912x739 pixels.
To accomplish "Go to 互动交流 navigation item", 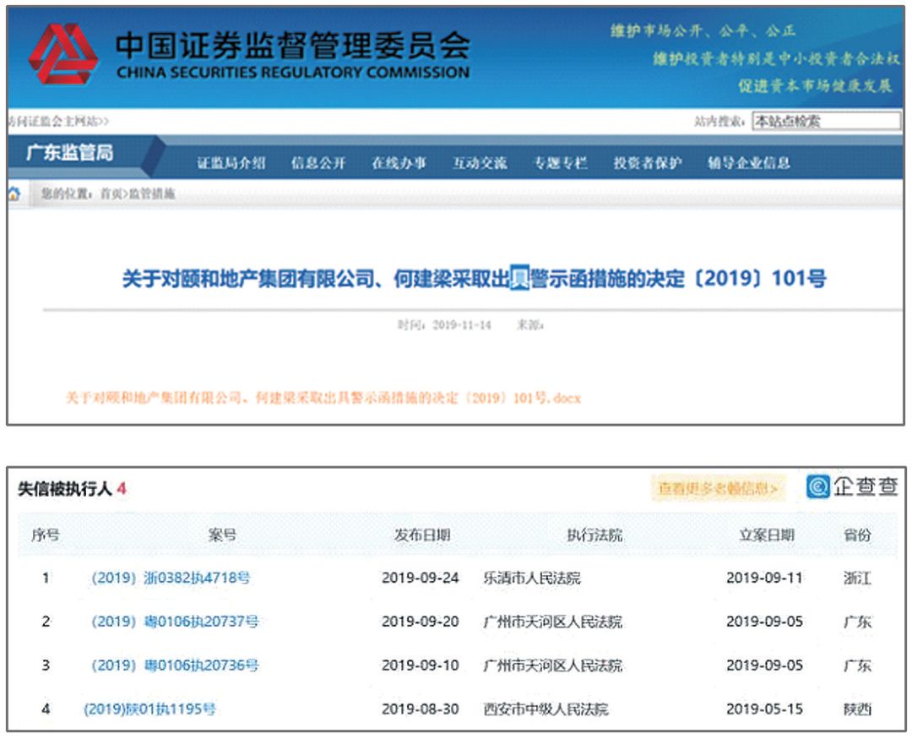I will point(480,163).
